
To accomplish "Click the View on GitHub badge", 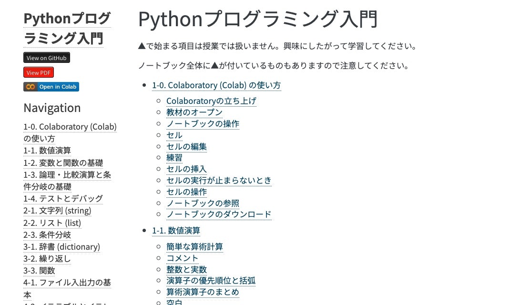I will (x=46, y=57).
